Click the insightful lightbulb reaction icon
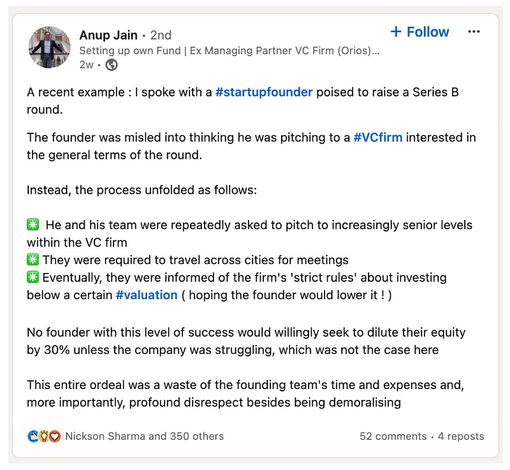This screenshot has height=470, width=510. pyautogui.click(x=44, y=436)
